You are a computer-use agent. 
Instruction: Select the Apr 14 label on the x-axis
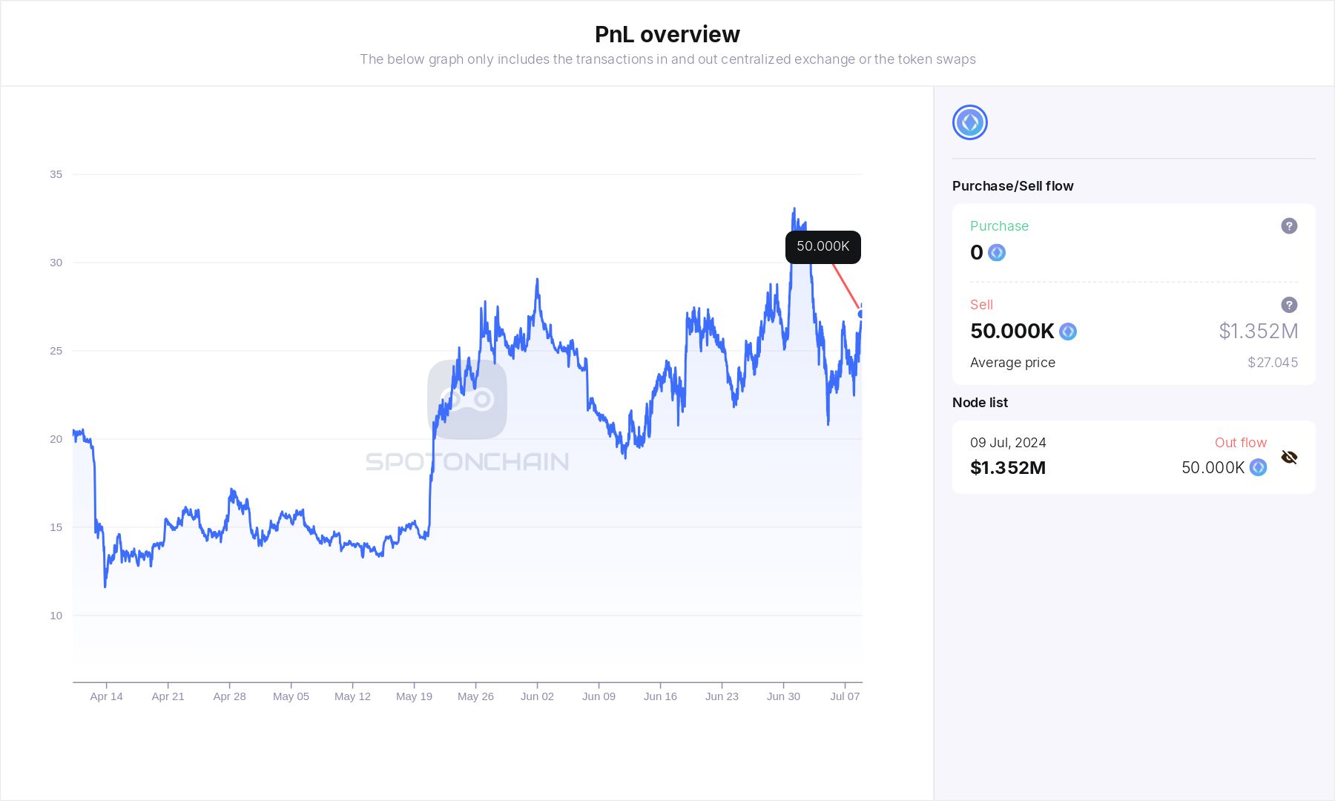tap(107, 696)
